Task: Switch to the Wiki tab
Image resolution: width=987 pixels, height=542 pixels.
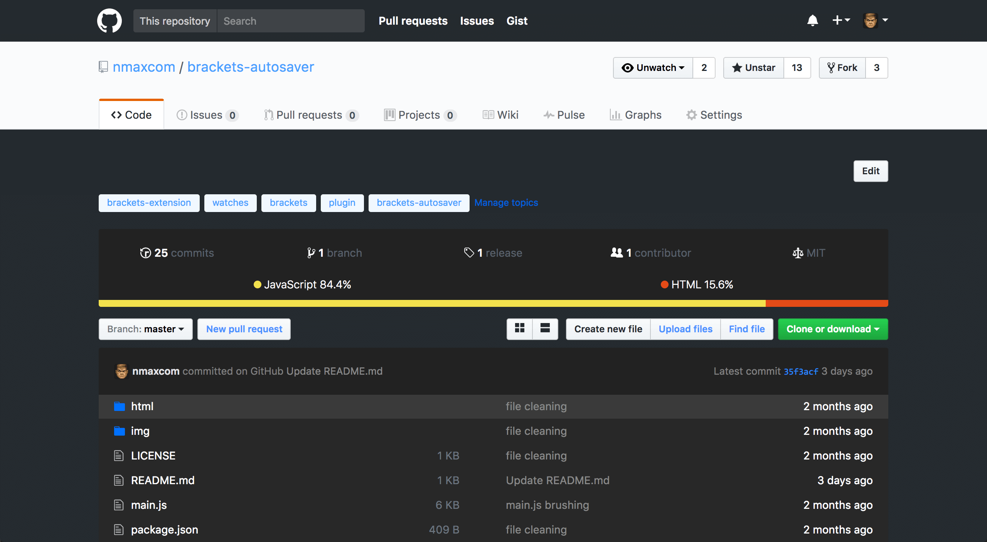Action: (x=500, y=115)
